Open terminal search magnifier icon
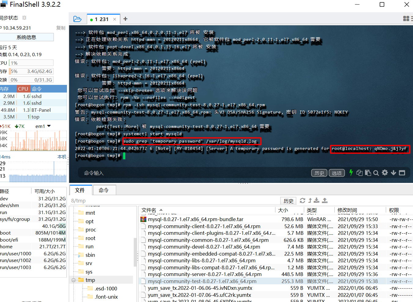Image resolution: width=413 pixels, height=302 pixels. tap(376, 173)
